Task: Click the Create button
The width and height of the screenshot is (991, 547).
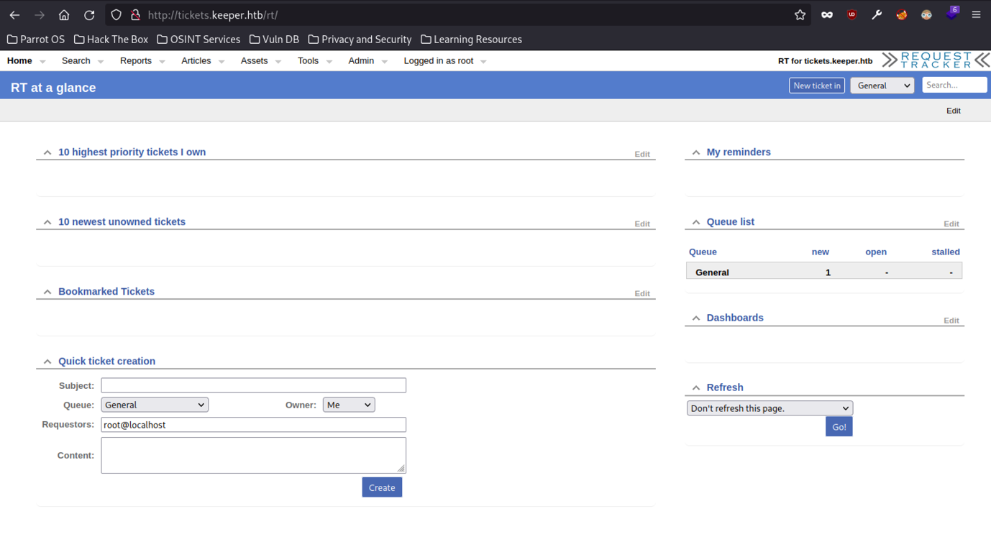Action: 382,487
